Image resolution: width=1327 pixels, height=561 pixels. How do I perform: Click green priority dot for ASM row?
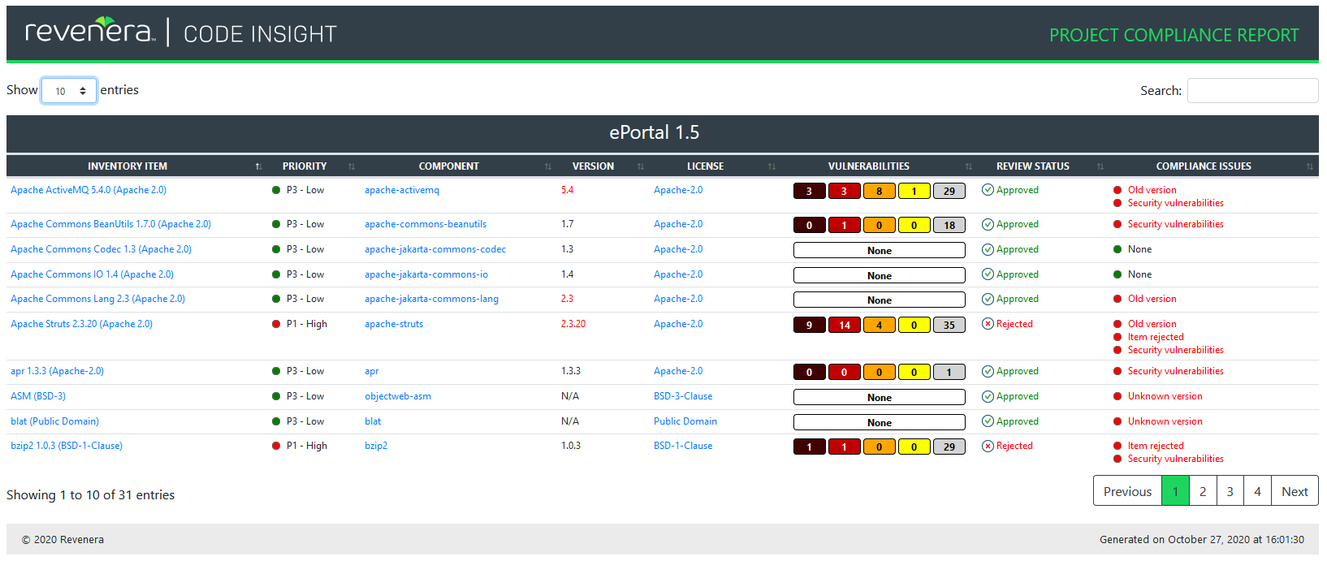click(276, 396)
